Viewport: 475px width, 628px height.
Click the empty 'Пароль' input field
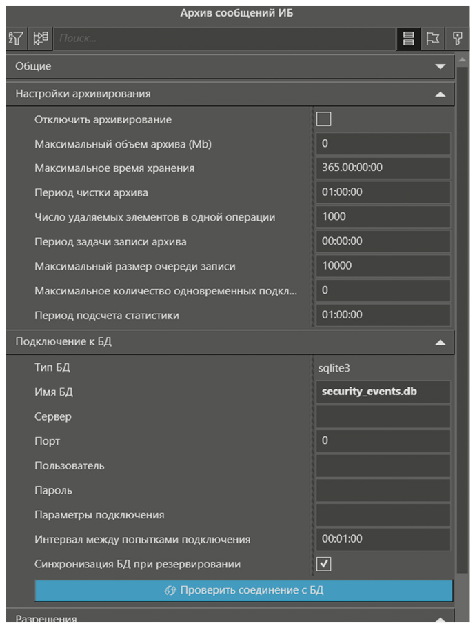coord(383,491)
